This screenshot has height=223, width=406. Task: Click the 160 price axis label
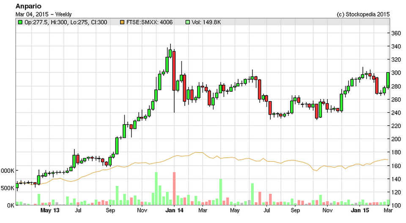tap(396, 166)
